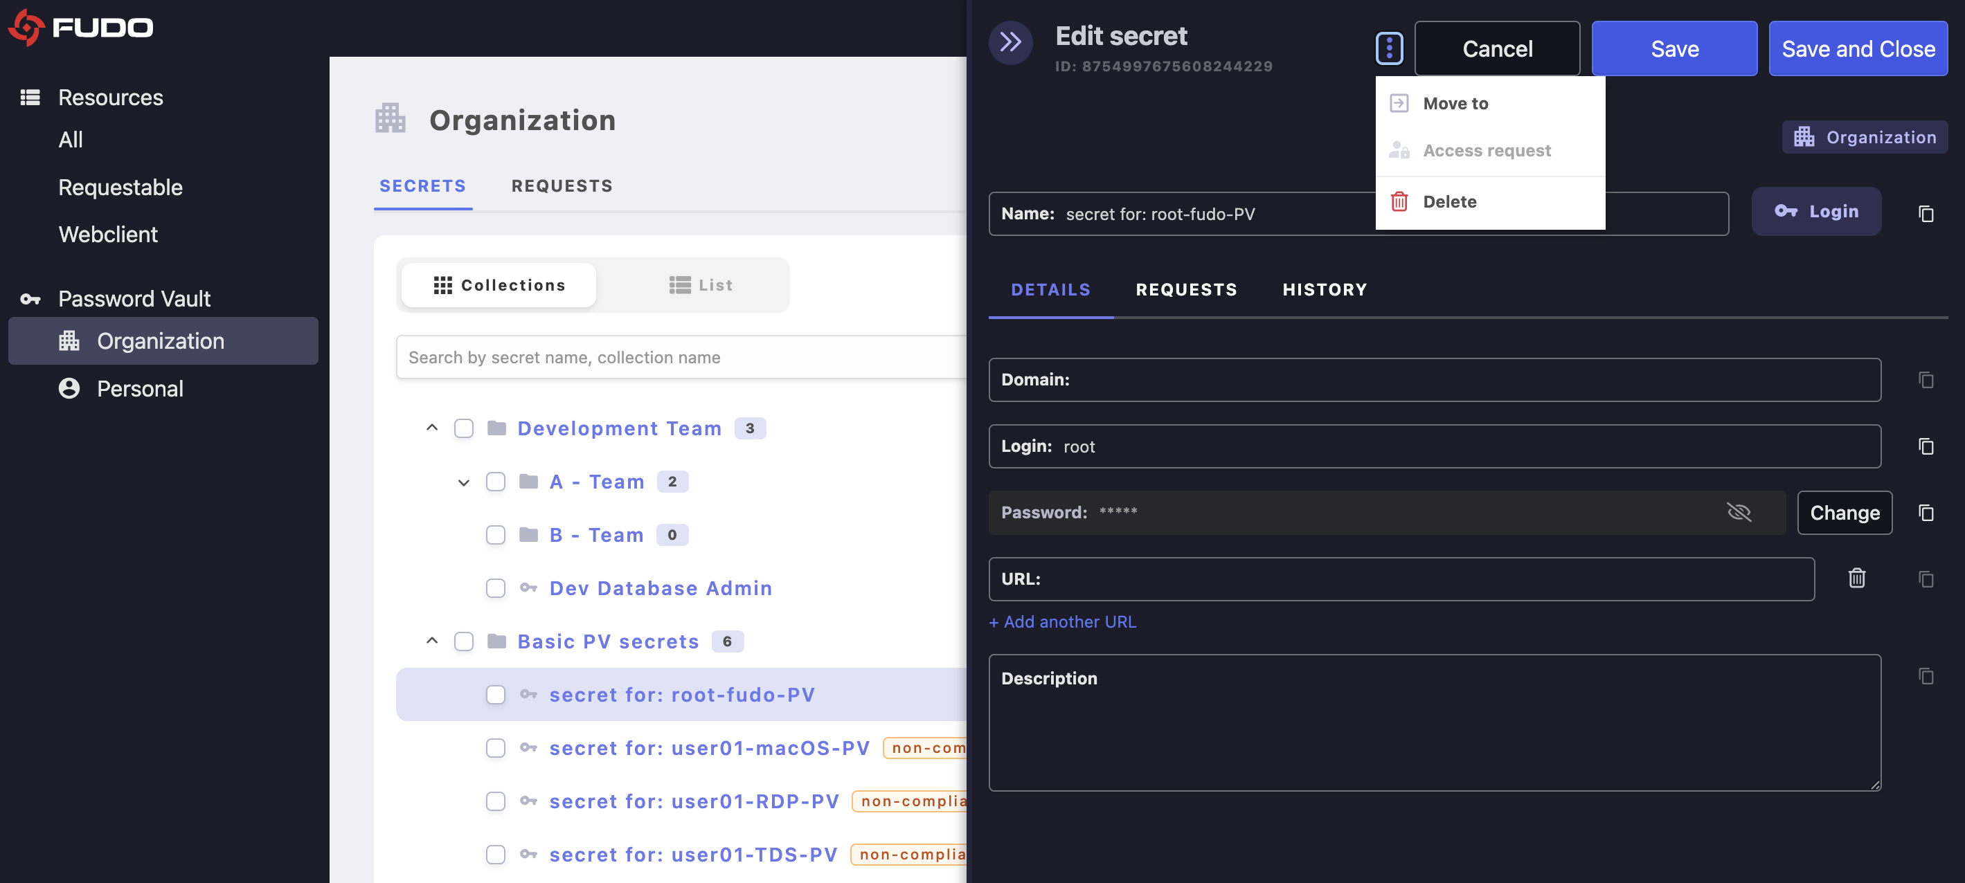Click the A - Team folder icon
Screen dimensions: 1965x883
[528, 481]
